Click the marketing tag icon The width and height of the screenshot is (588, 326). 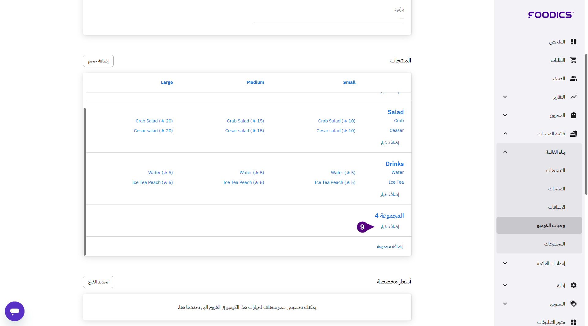pos(573,304)
